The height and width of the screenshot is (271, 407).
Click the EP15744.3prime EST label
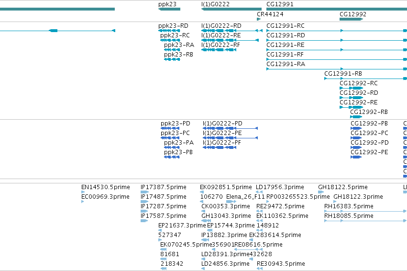click(231, 226)
